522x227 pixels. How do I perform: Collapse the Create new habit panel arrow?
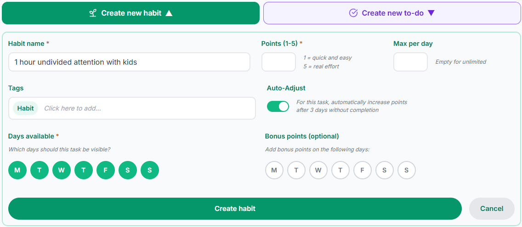pyautogui.click(x=169, y=13)
